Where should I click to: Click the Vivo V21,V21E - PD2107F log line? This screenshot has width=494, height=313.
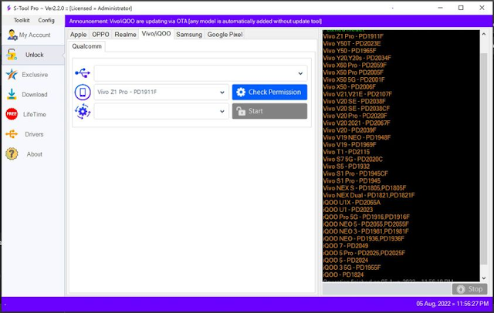point(357,94)
